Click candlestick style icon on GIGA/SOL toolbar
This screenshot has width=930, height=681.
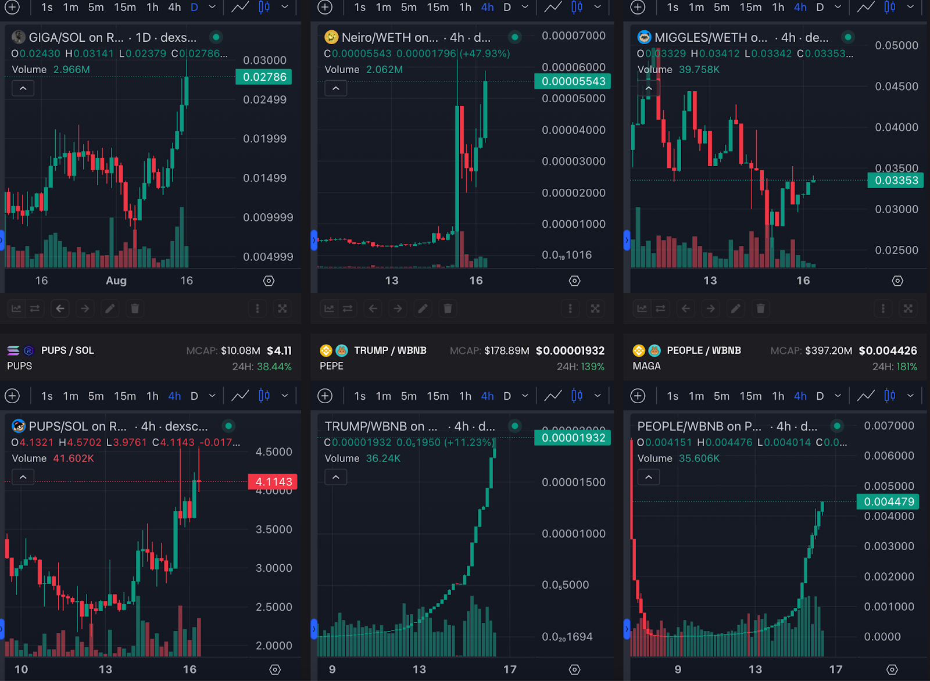point(264,7)
